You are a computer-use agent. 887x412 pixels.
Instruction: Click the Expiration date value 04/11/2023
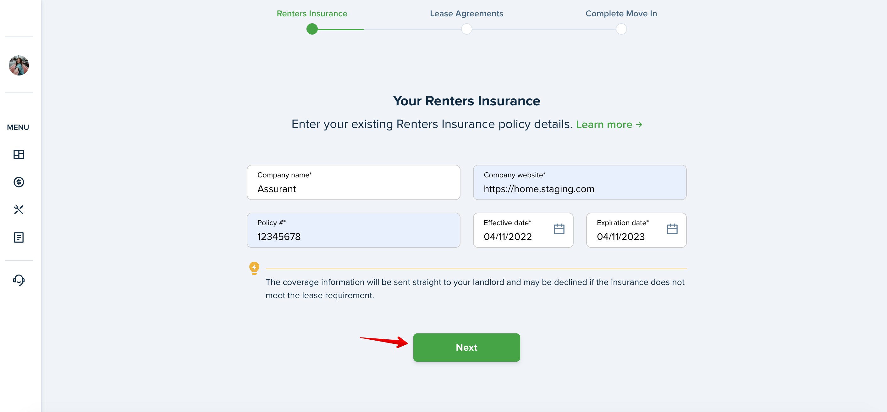pyautogui.click(x=620, y=237)
